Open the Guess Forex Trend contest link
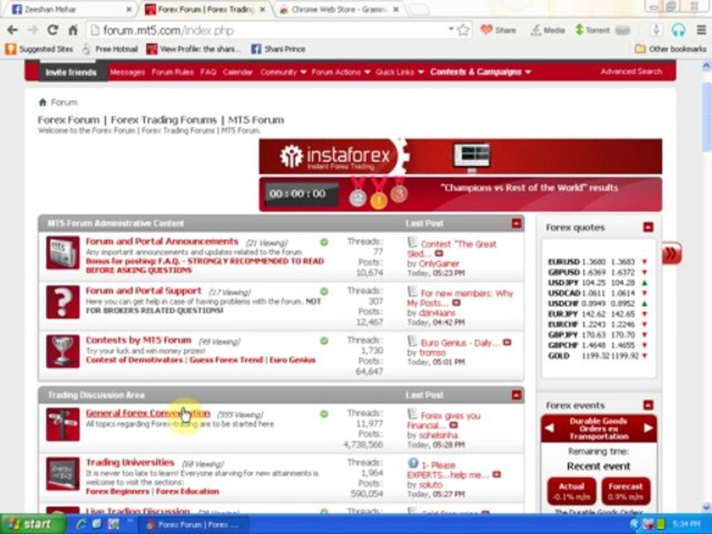Viewport: 712px width, 534px height. point(226,360)
